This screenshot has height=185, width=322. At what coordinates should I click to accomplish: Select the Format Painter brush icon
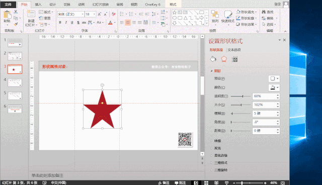pyautogui.click(x=16, y=24)
